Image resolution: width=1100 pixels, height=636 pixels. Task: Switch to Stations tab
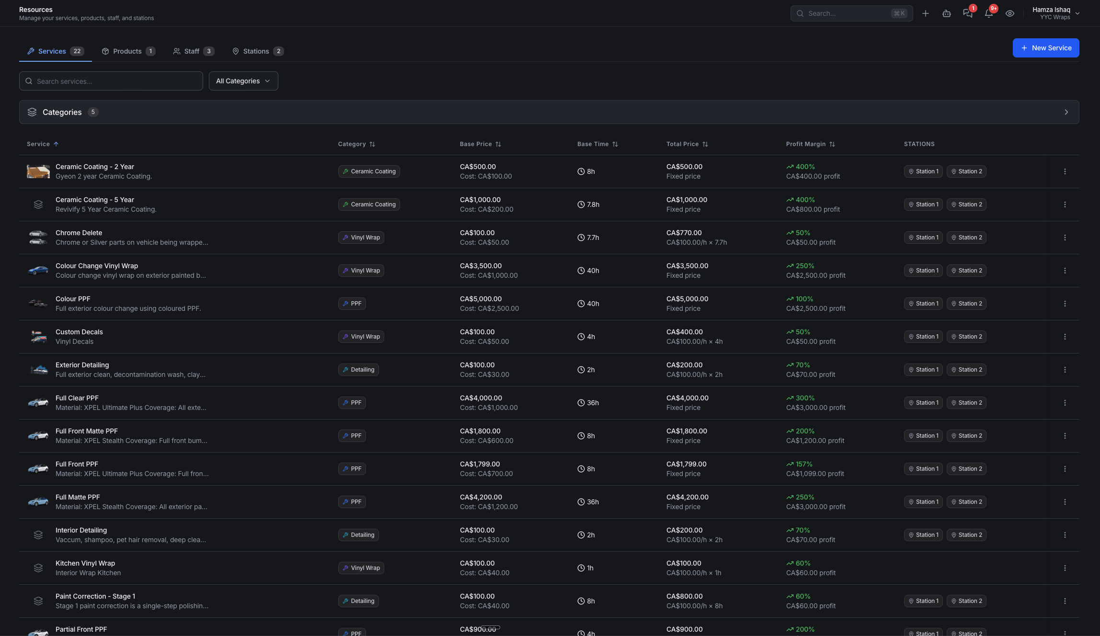(x=258, y=51)
